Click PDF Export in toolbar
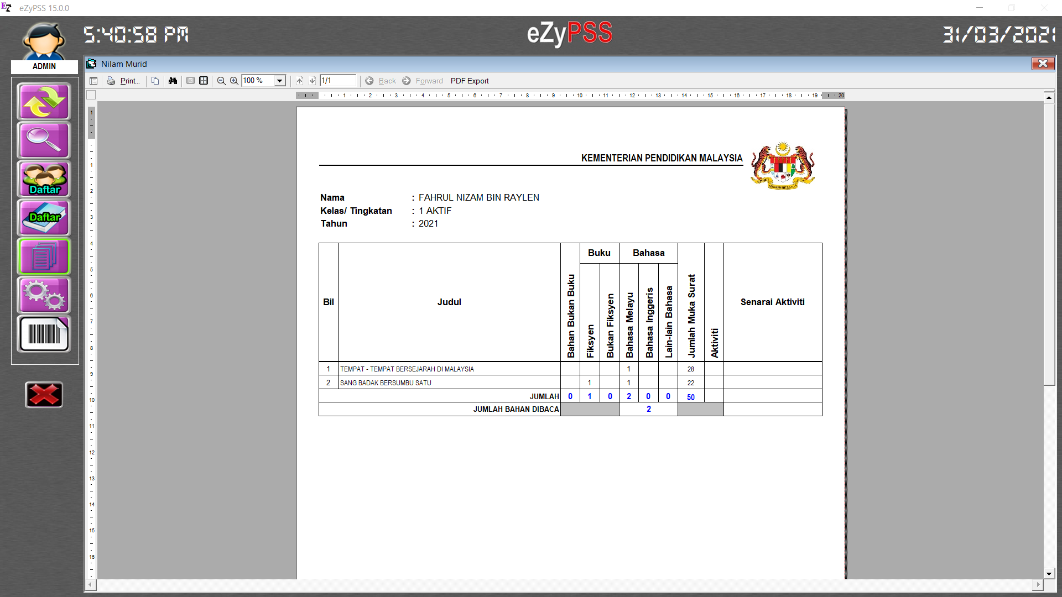The height and width of the screenshot is (597, 1062). pos(470,81)
